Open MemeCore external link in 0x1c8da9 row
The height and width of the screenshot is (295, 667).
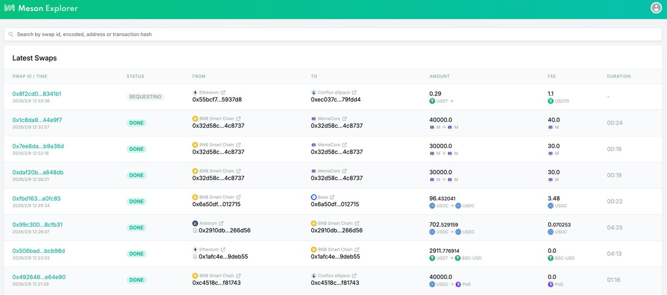coord(344,119)
